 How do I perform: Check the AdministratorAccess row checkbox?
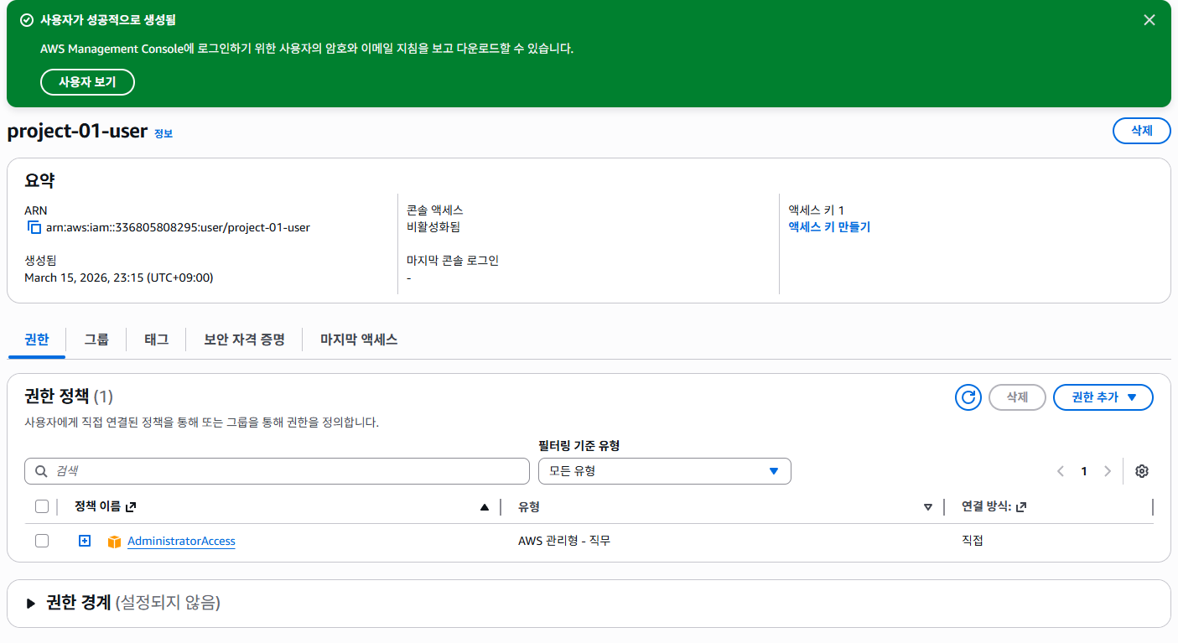[42, 541]
